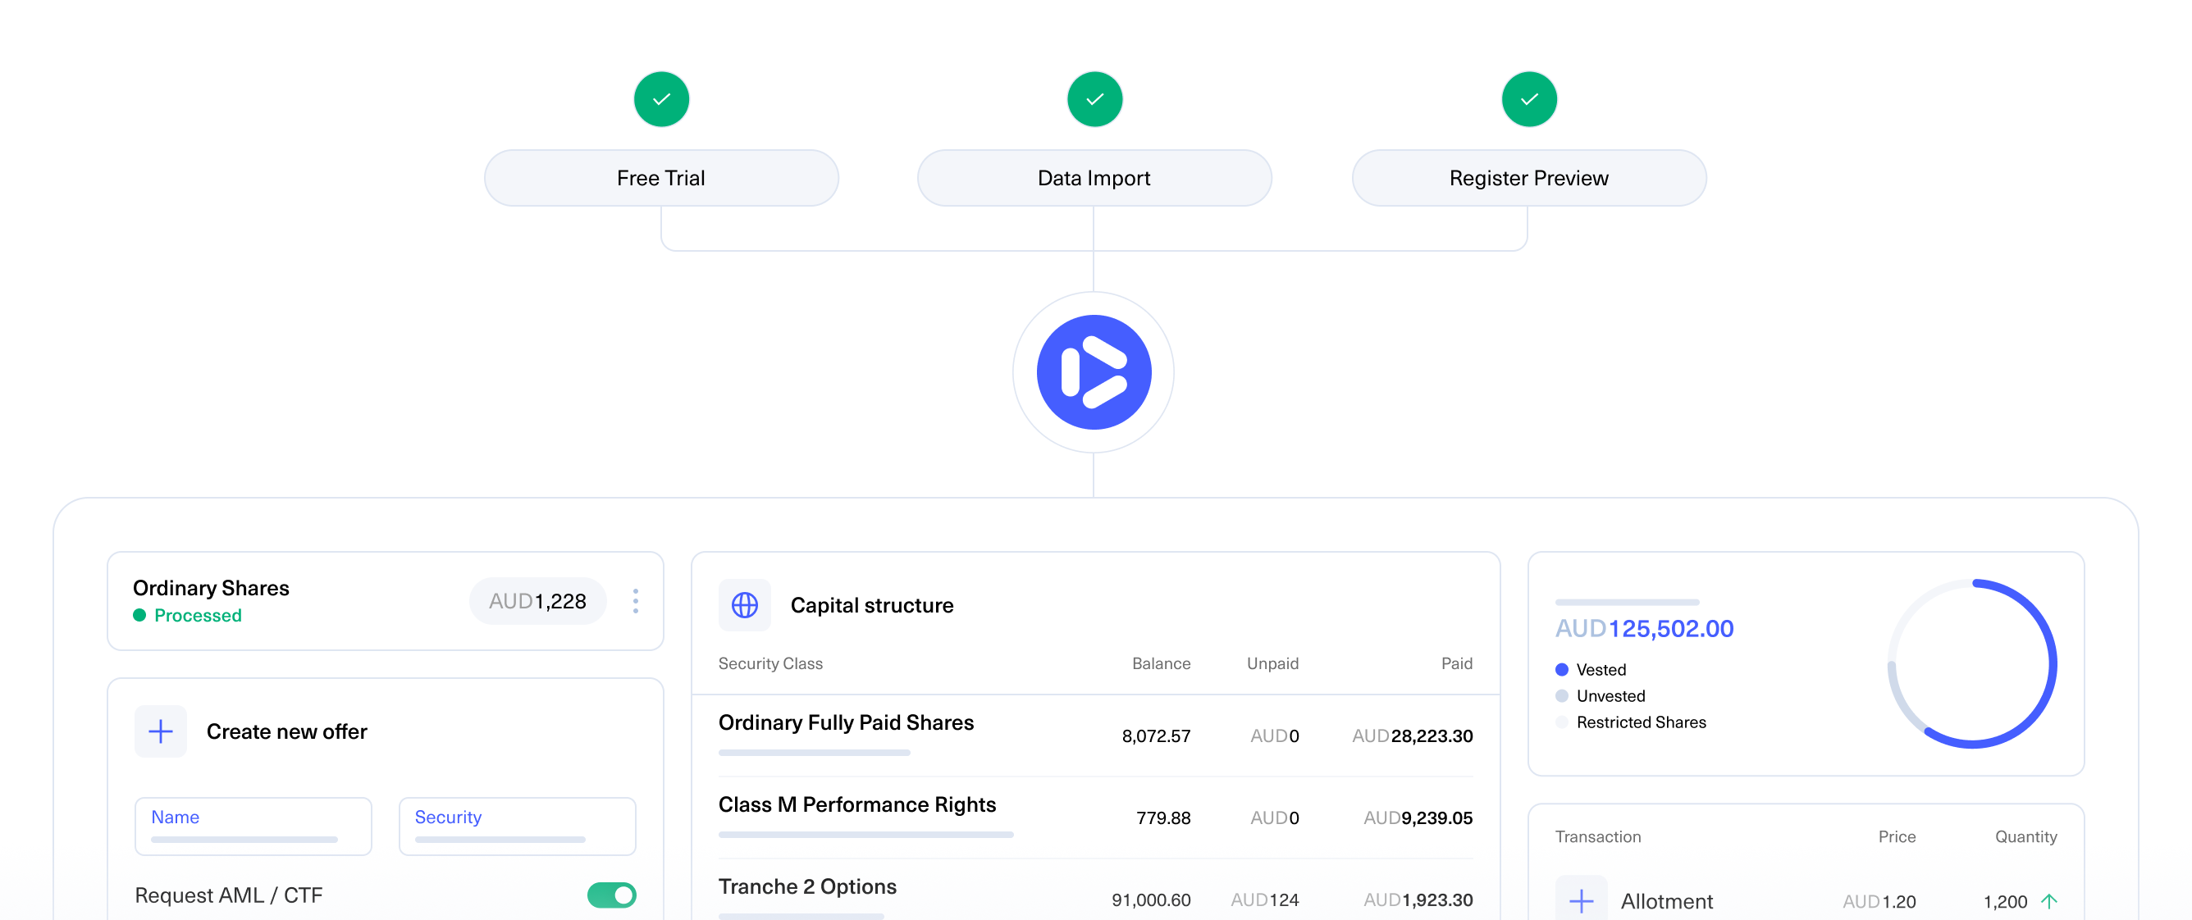Select the Ordinary Fully Paid Shares row title
Image resolution: width=2192 pixels, height=920 pixels.
click(846, 722)
